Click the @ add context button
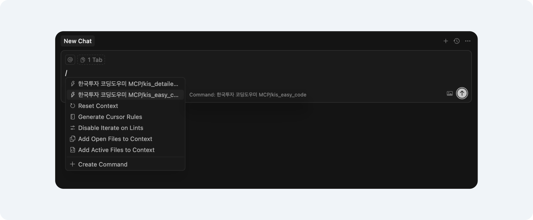The width and height of the screenshot is (533, 220). 70,60
